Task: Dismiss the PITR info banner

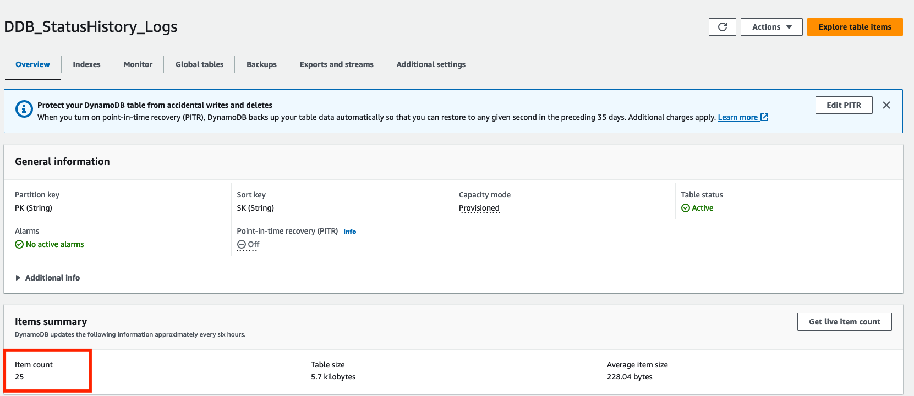Action: pos(886,105)
